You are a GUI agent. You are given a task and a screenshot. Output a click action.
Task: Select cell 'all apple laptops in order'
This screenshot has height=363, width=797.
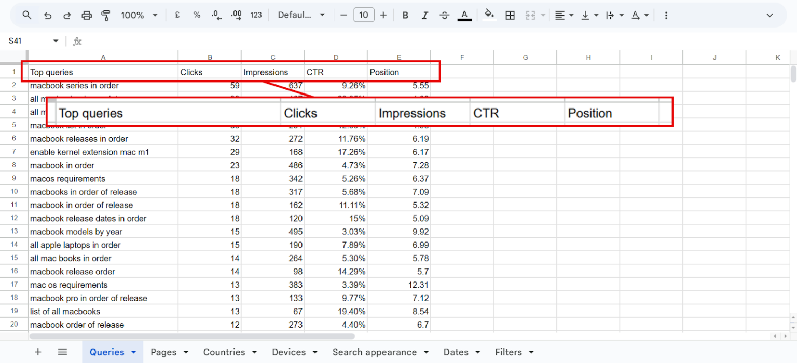point(103,245)
